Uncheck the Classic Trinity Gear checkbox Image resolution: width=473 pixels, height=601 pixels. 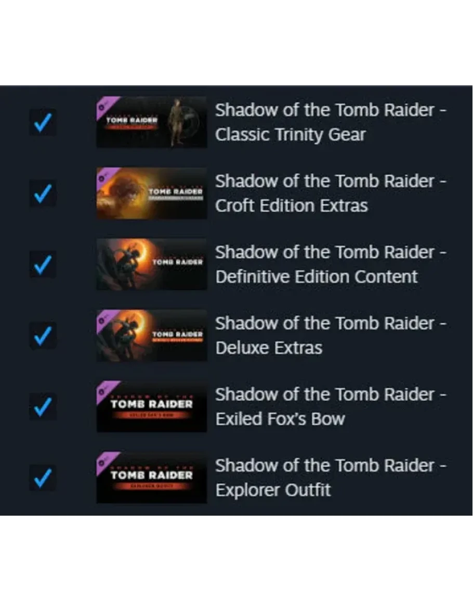(43, 122)
